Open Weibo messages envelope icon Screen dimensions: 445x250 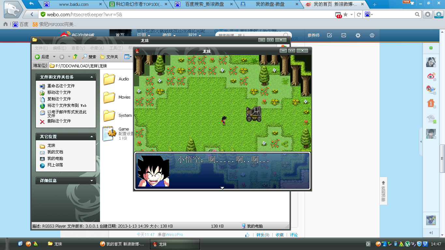coord(344,35)
